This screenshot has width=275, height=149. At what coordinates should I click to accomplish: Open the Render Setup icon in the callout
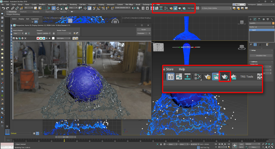pos(208,77)
